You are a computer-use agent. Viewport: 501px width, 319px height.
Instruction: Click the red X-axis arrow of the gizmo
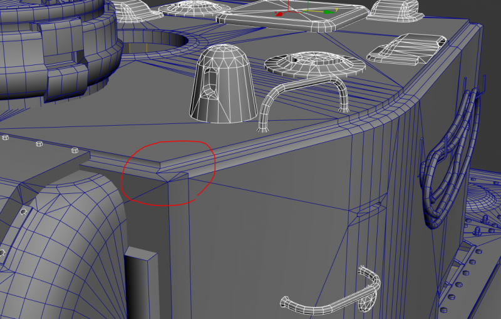(279, 14)
